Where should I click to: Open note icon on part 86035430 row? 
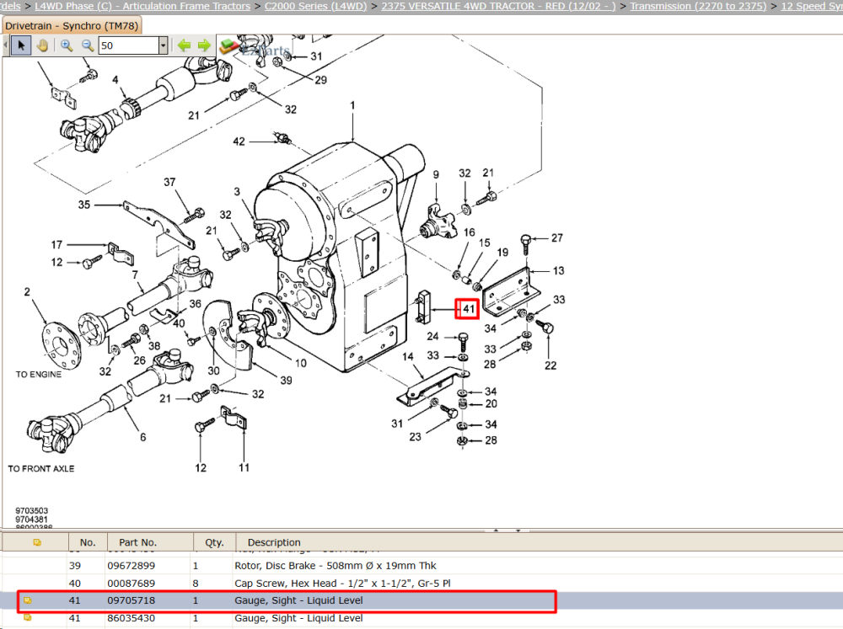(x=28, y=618)
